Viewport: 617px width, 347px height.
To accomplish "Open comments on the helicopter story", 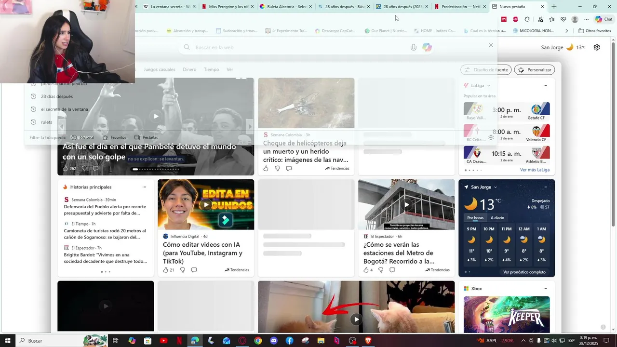I will pos(289,169).
